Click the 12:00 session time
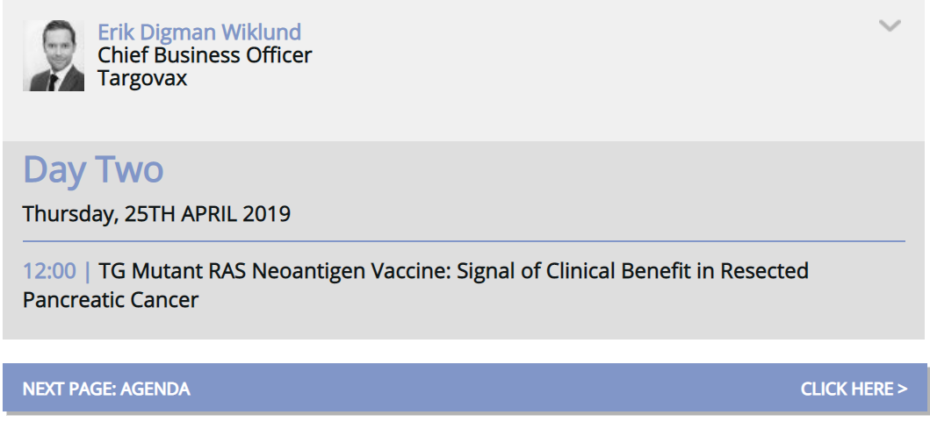Image resolution: width=930 pixels, height=429 pixels. [x=49, y=271]
